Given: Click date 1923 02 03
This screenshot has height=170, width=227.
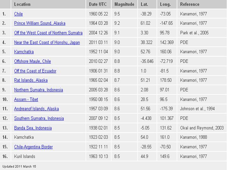Looking at the screenshot, I should pyautogui.click(x=98, y=137).
